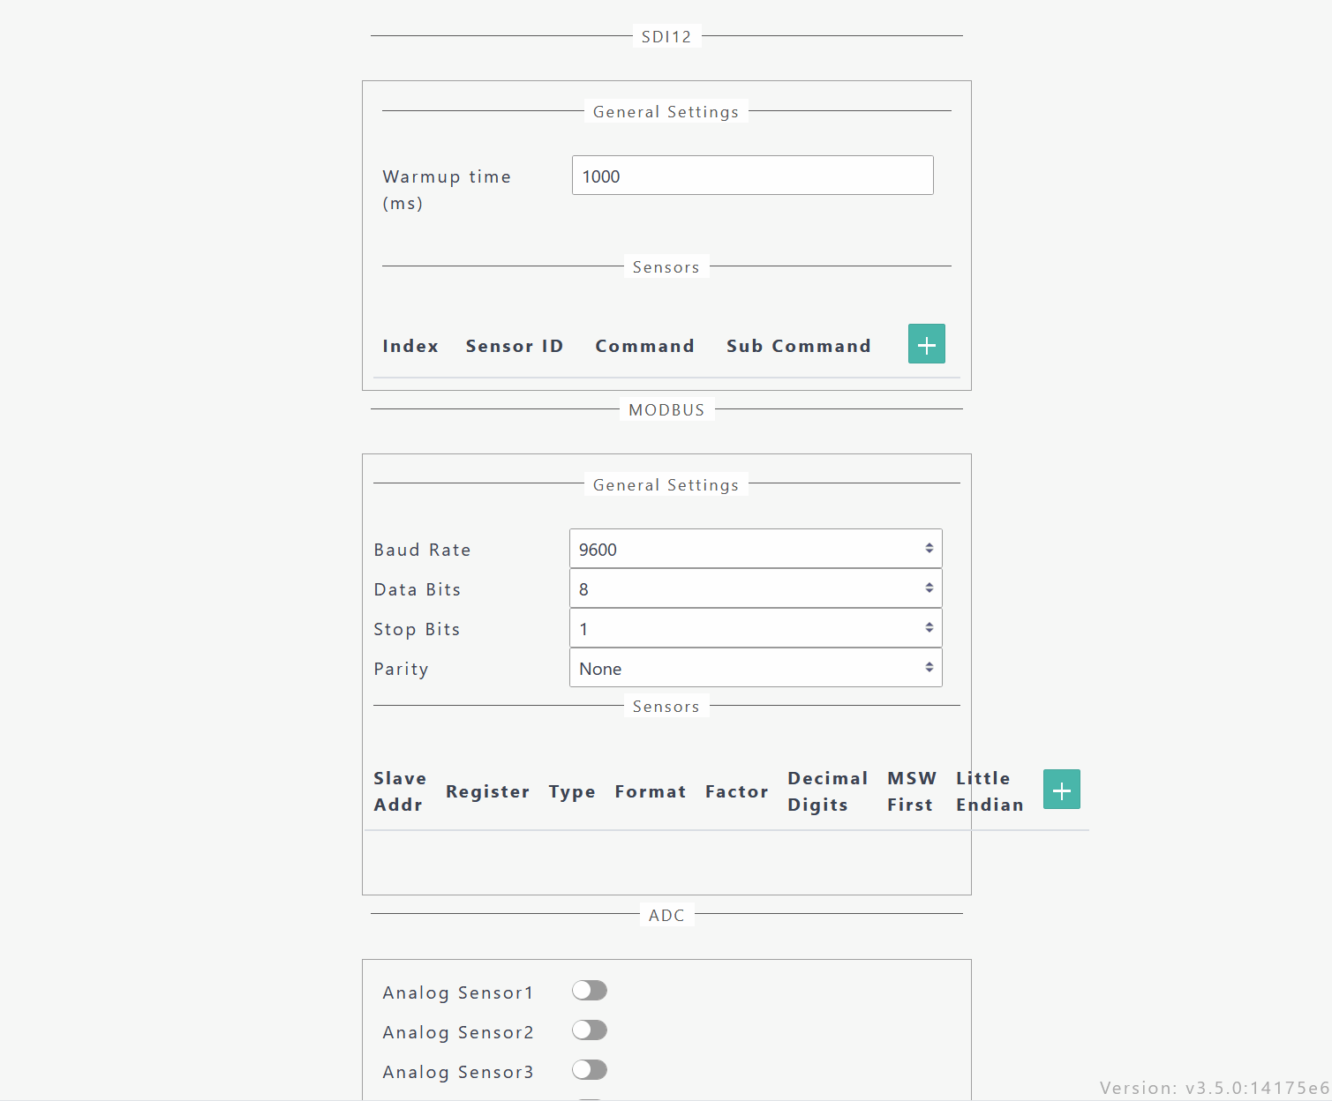Image resolution: width=1332 pixels, height=1101 pixels.
Task: Click the Sub Command column header
Action: [798, 346]
